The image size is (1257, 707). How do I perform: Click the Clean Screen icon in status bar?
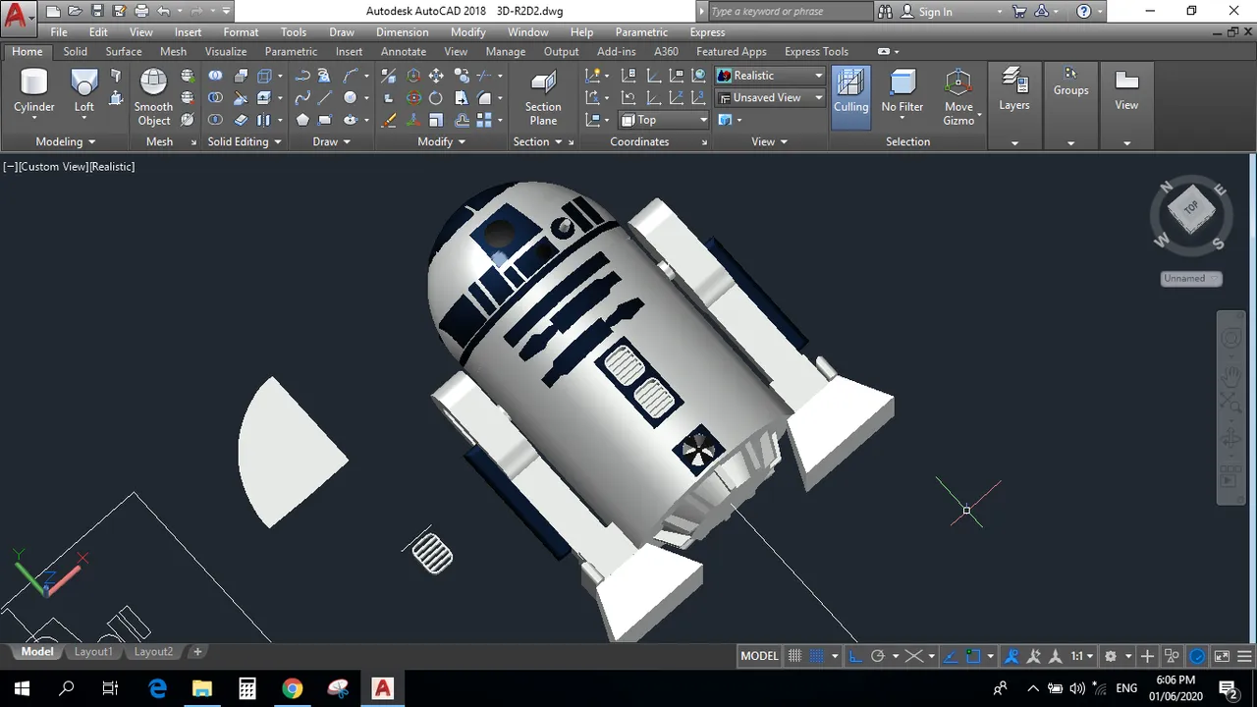point(1223,656)
